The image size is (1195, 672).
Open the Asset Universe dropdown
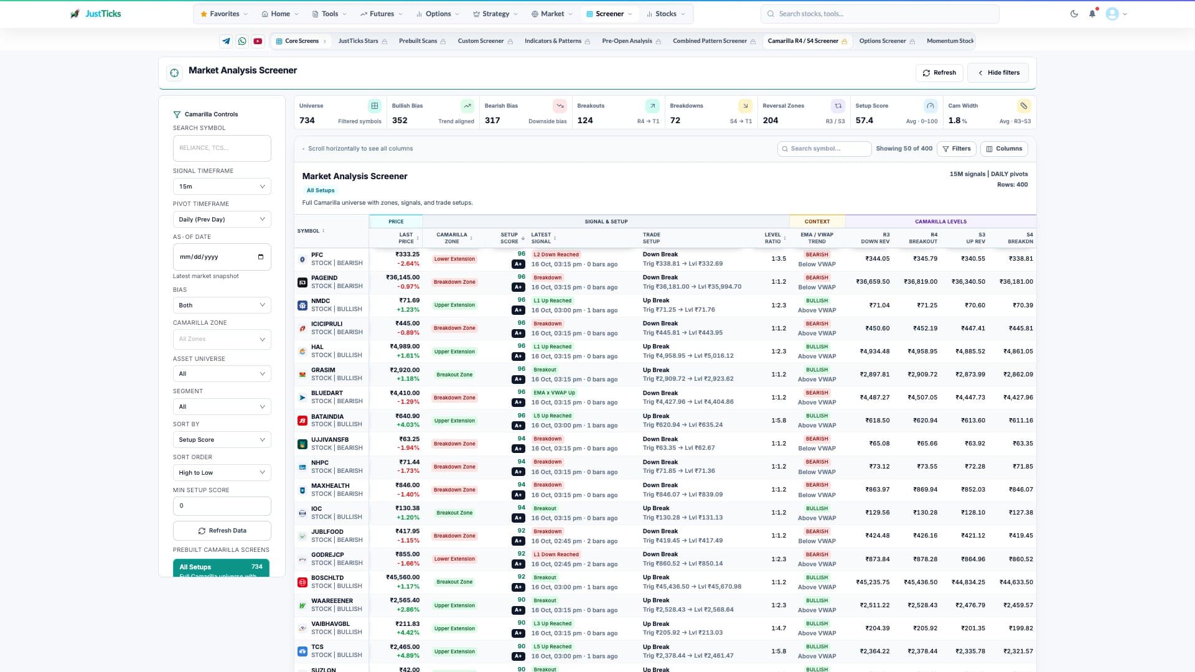click(x=222, y=374)
